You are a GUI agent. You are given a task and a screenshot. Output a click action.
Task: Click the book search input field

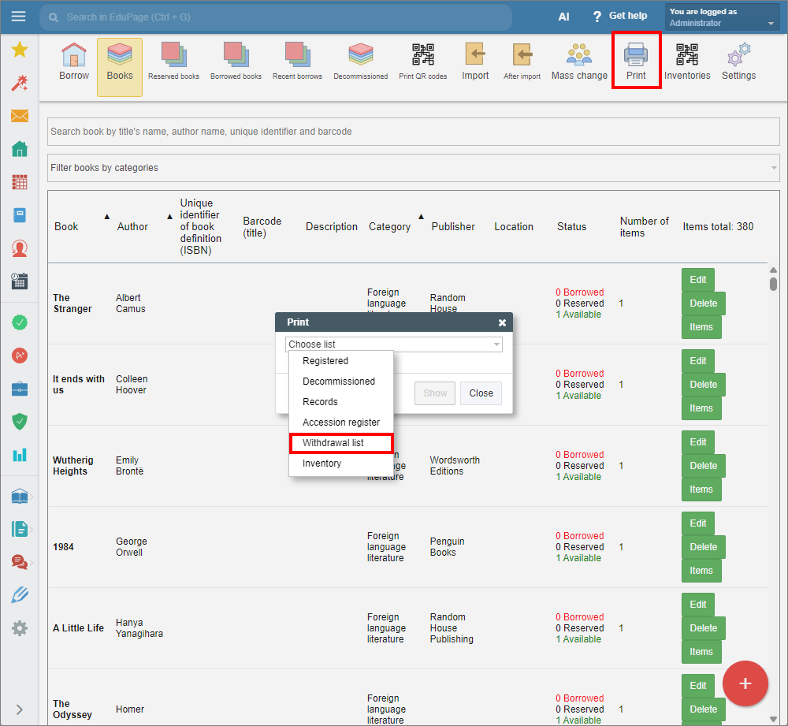[x=413, y=132]
